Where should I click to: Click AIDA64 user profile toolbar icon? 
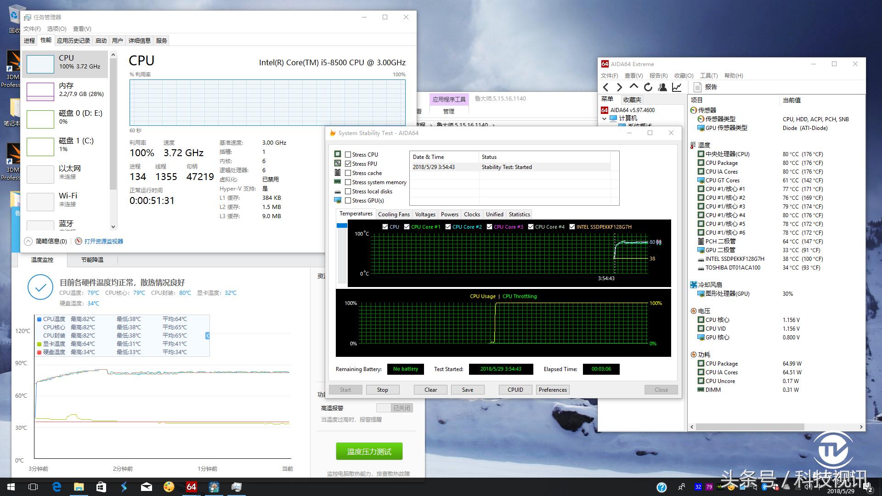(662, 87)
